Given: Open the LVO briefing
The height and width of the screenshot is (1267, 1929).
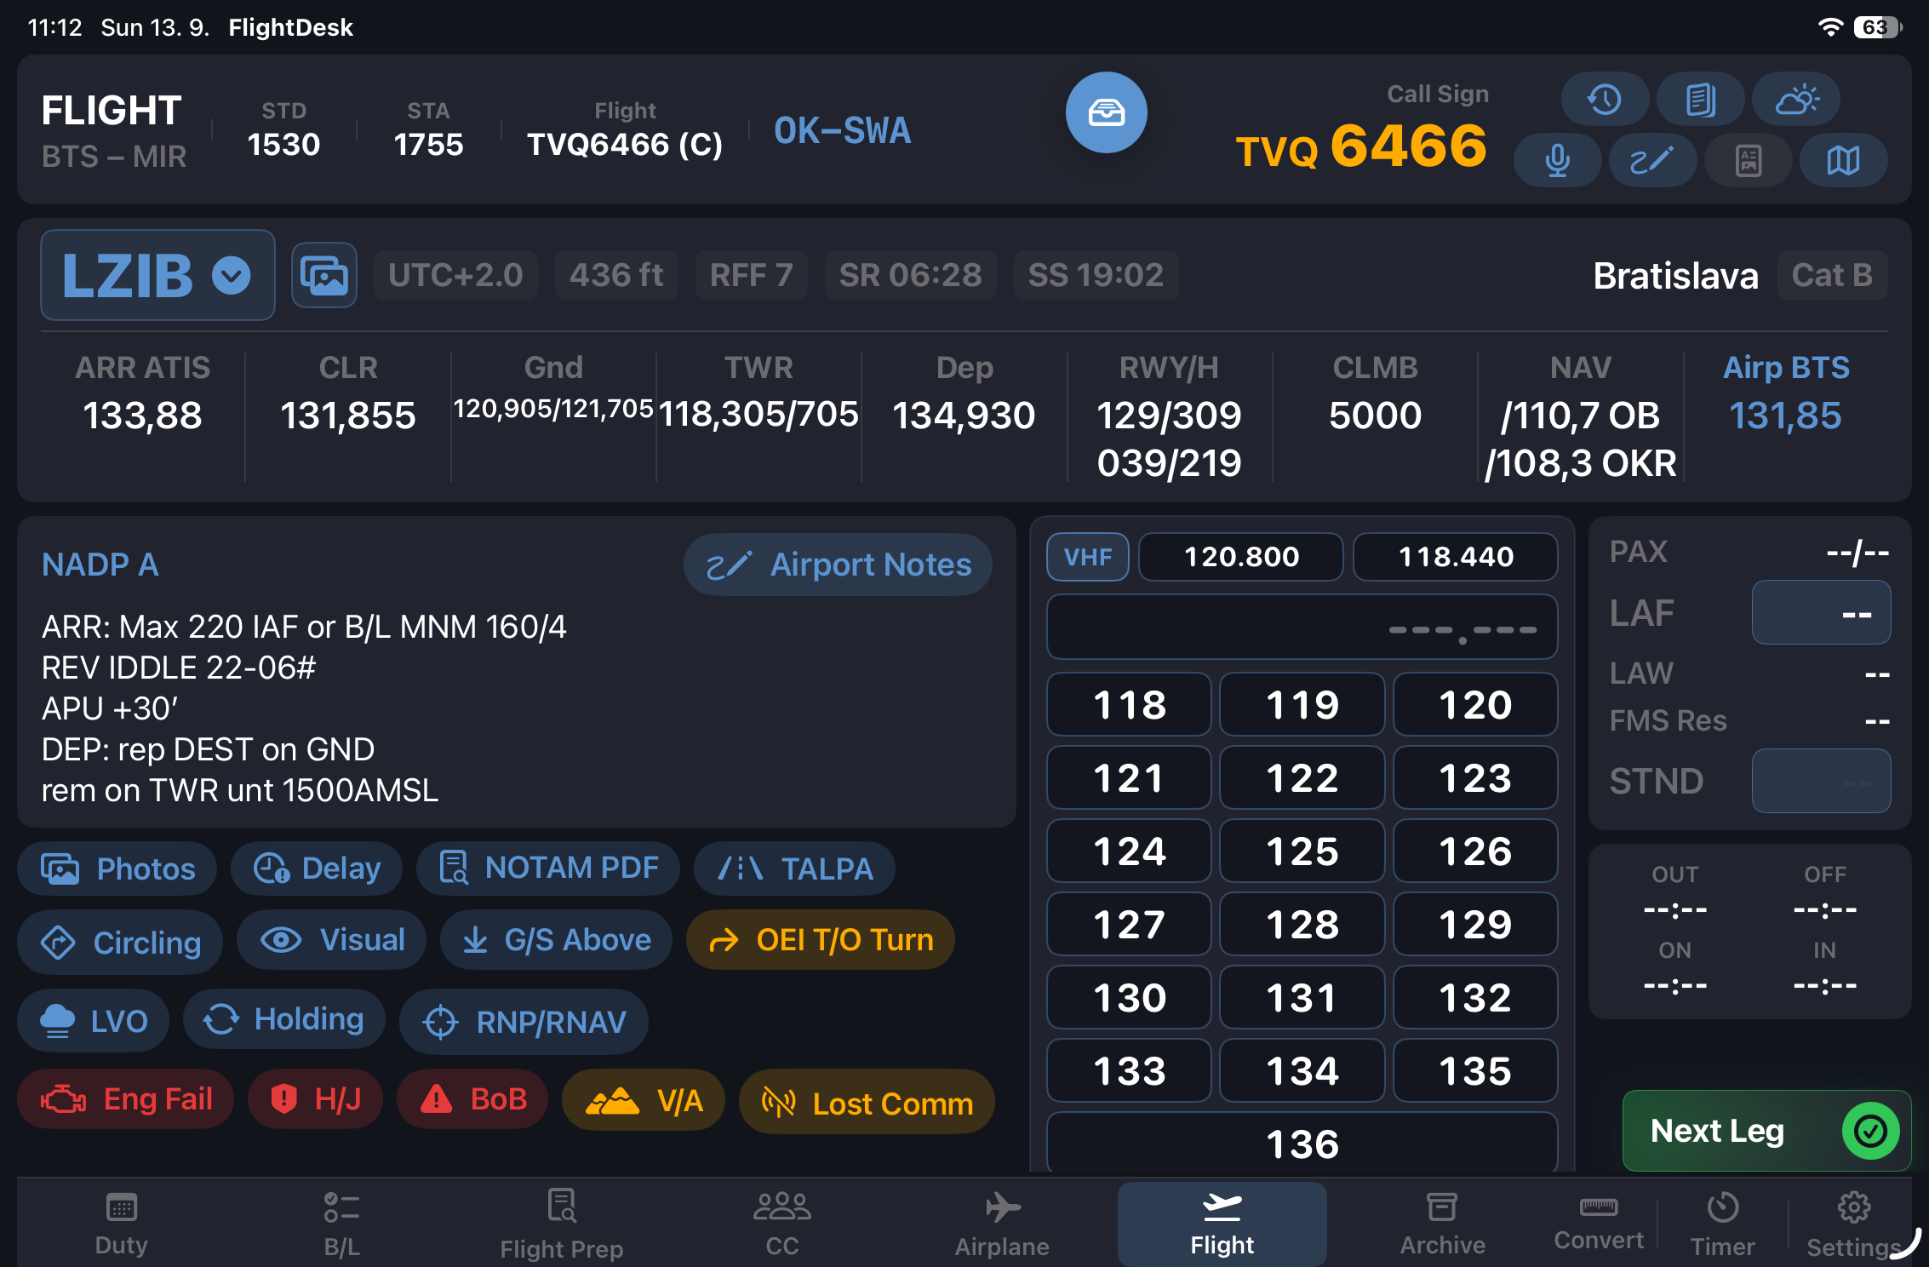Looking at the screenshot, I should [94, 1020].
